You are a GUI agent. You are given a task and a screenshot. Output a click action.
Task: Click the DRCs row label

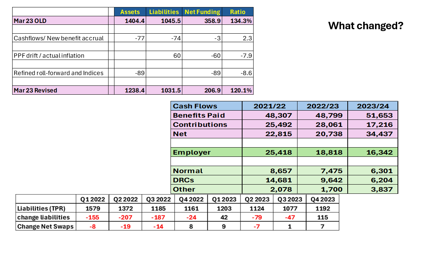point(184,180)
